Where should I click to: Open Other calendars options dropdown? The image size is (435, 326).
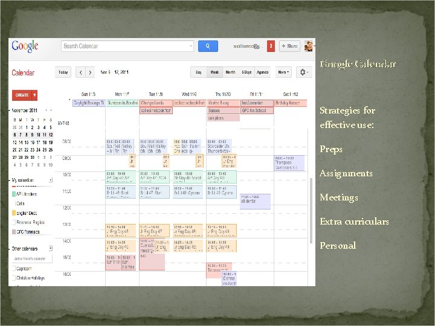51,248
